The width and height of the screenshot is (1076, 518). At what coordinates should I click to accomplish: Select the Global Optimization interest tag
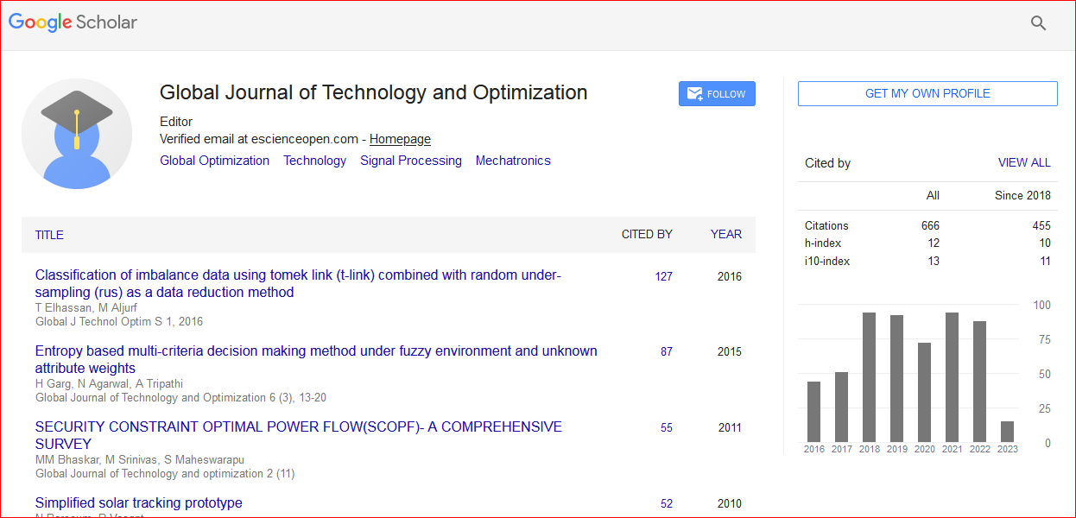pyautogui.click(x=214, y=161)
